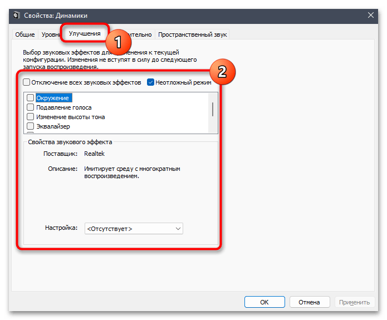Open the Настройка dropdown
The height and width of the screenshot is (320, 387).
pos(134,229)
